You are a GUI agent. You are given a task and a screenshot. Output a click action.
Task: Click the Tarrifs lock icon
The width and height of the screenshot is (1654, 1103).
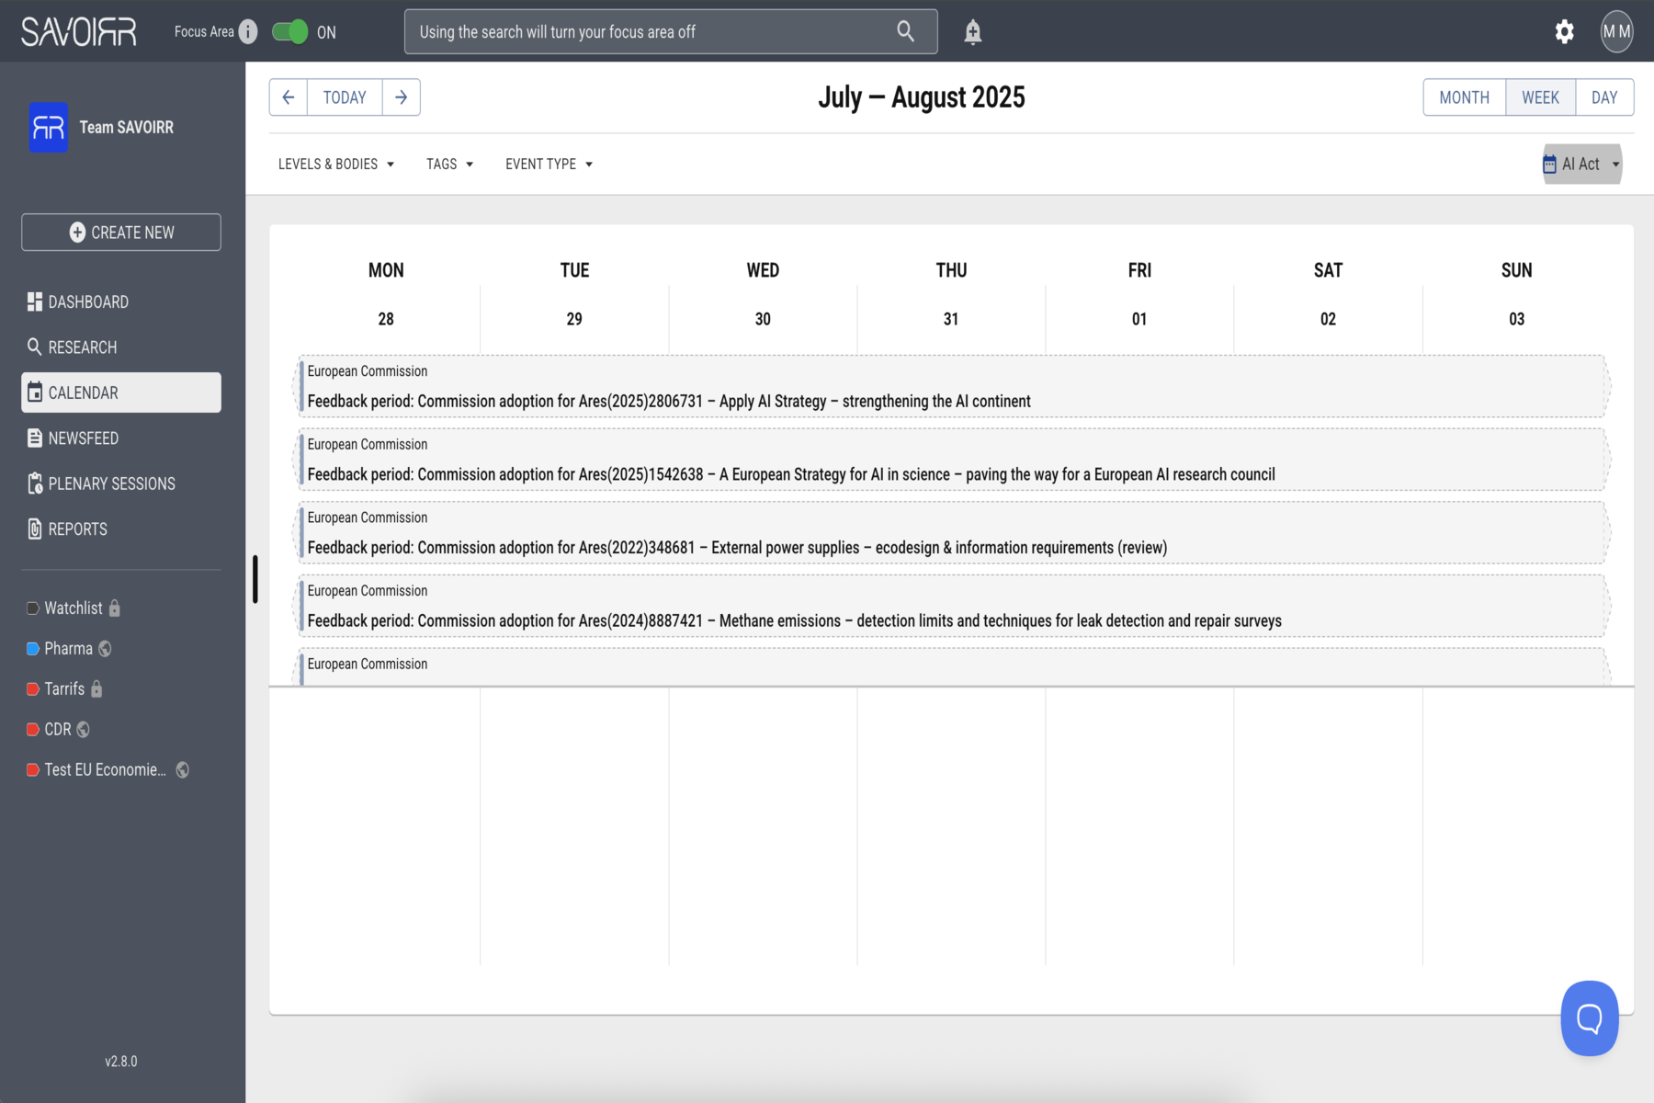tap(96, 689)
